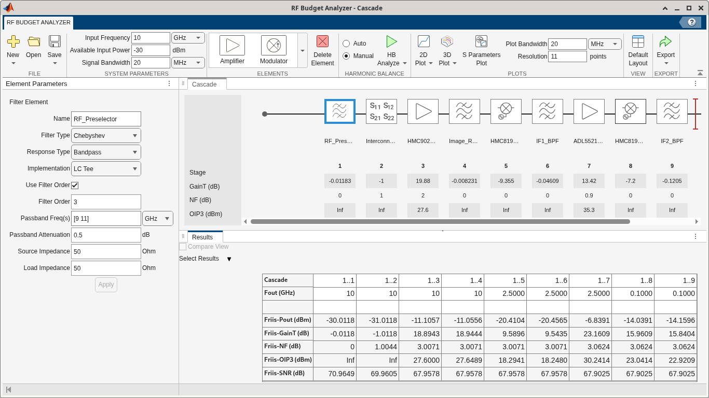This screenshot has width=709, height=398.
Task: Click the filter Name field
Action: pyautogui.click(x=106, y=119)
